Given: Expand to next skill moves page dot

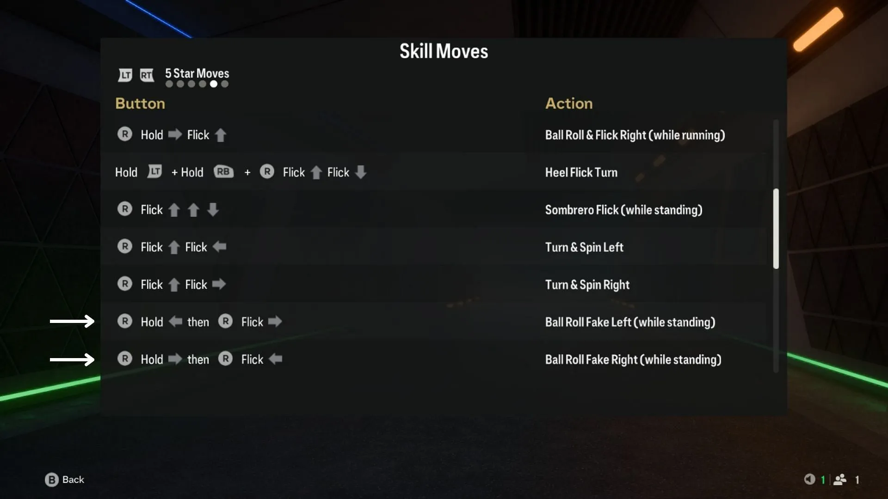Looking at the screenshot, I should coord(224,84).
